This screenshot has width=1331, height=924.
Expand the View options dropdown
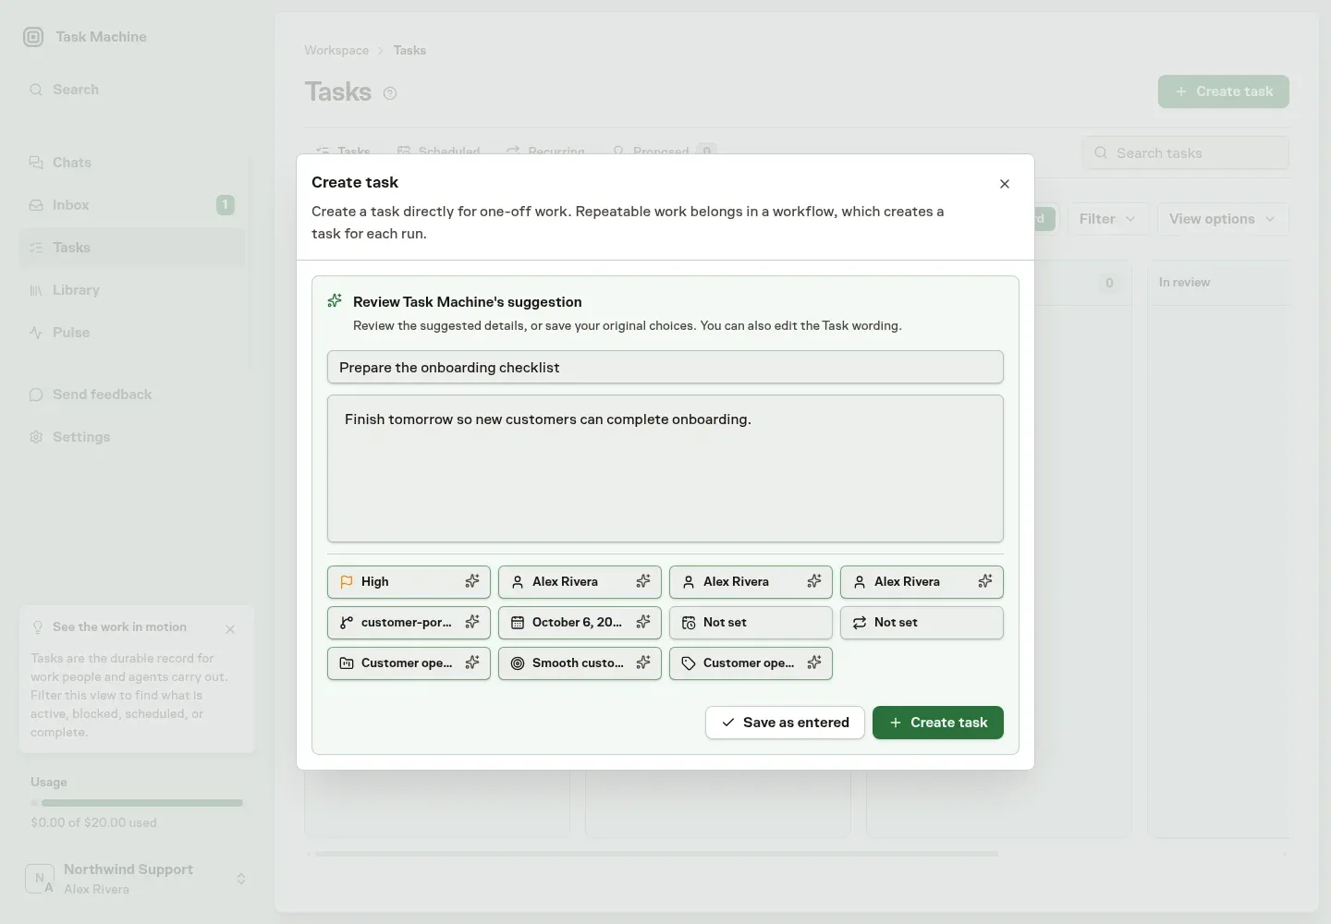point(1223,219)
